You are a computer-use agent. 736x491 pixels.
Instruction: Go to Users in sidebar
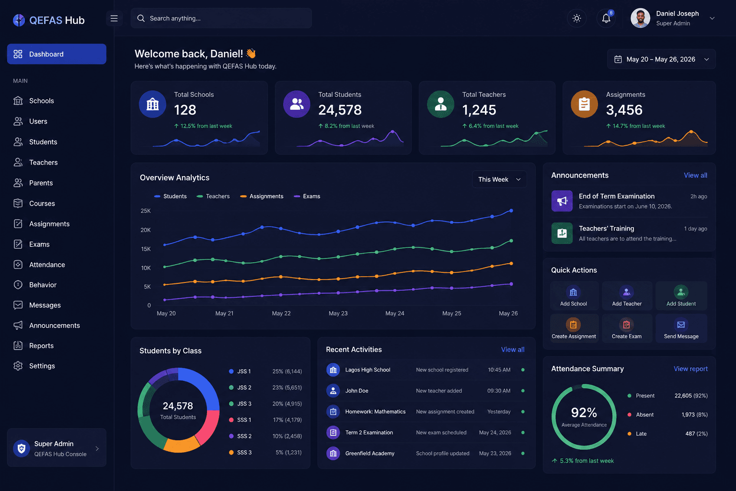pos(57,121)
